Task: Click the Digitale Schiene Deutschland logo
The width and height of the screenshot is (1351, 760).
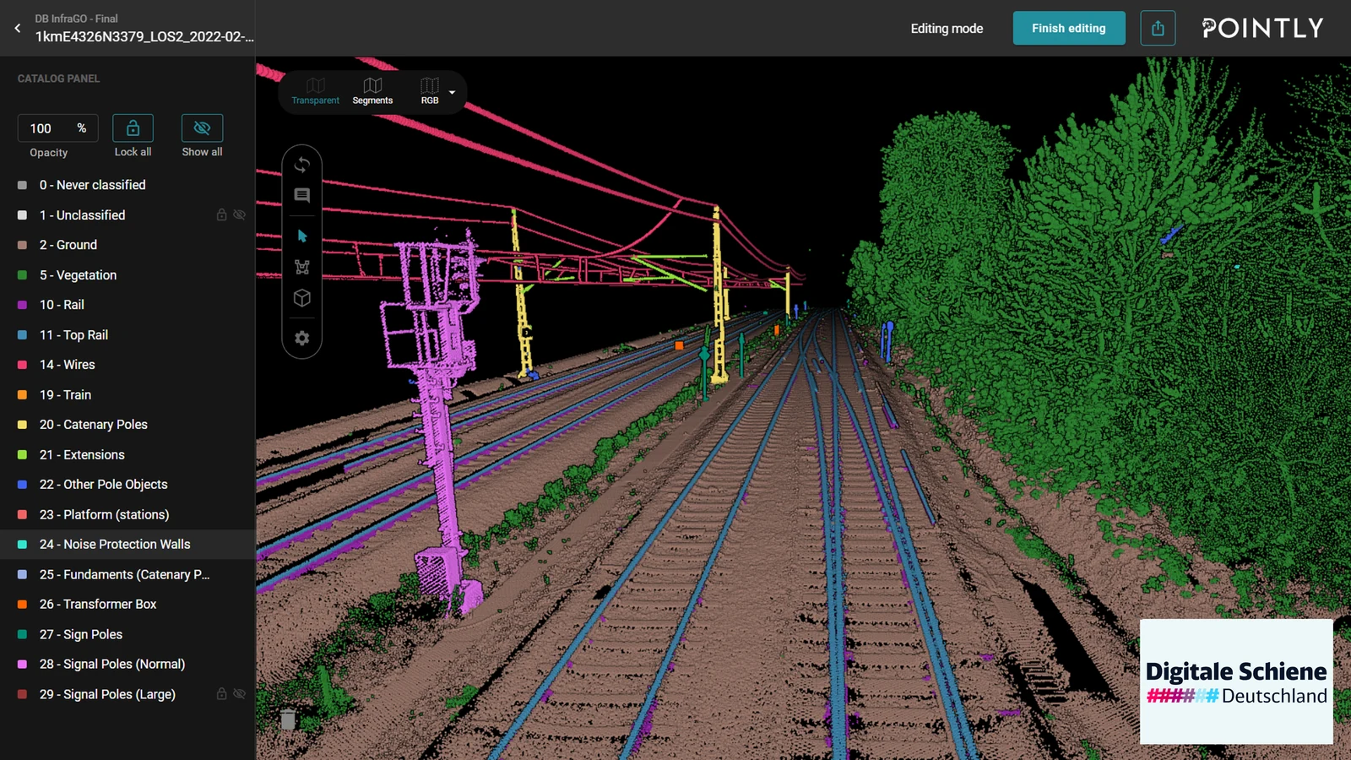Action: pos(1236,681)
